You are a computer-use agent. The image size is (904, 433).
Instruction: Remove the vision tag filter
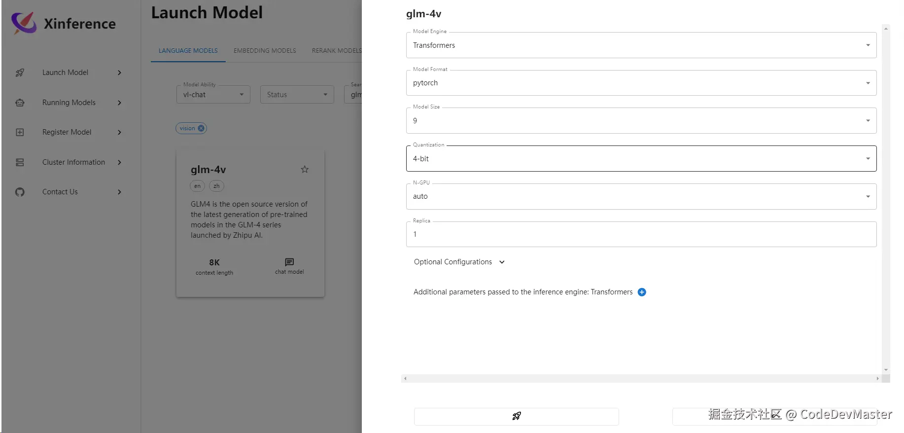(x=201, y=128)
